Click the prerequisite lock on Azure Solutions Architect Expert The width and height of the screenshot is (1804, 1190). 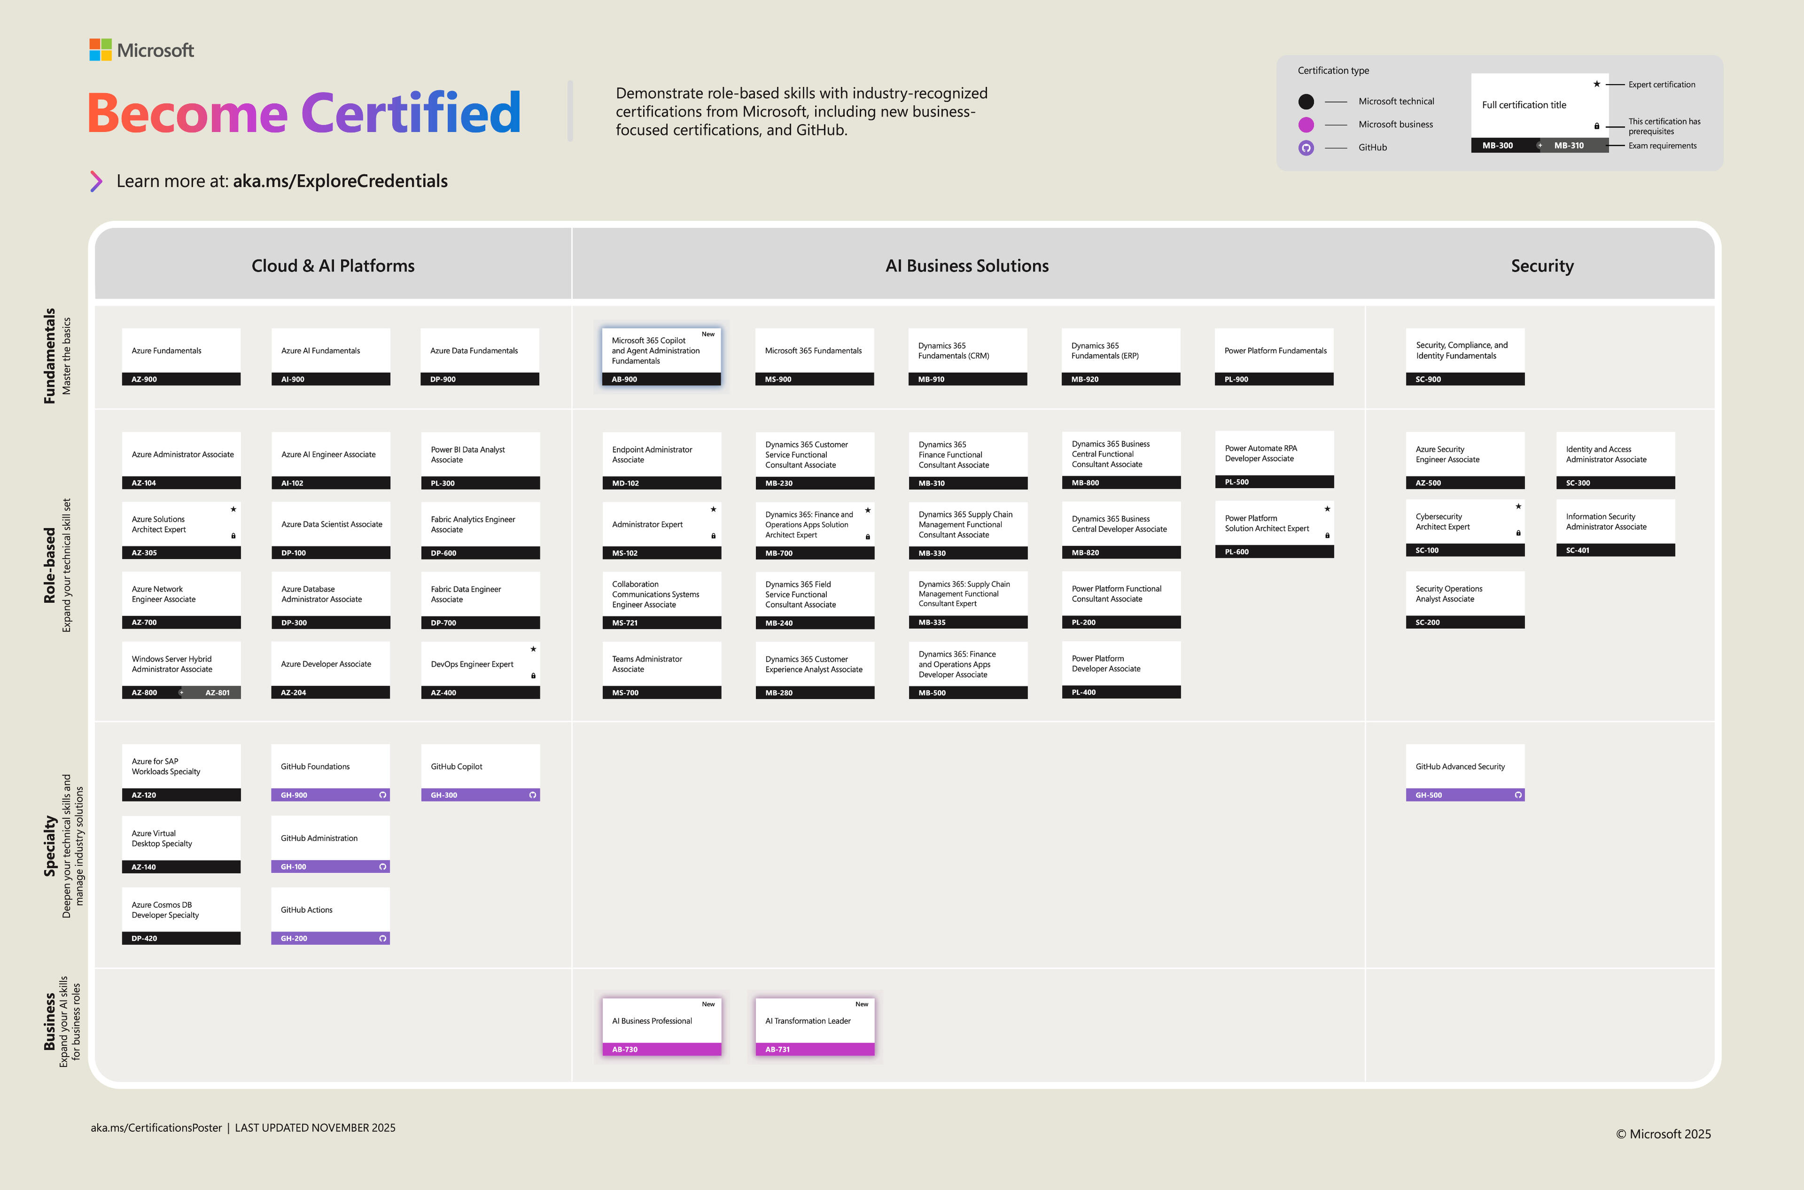tap(233, 536)
